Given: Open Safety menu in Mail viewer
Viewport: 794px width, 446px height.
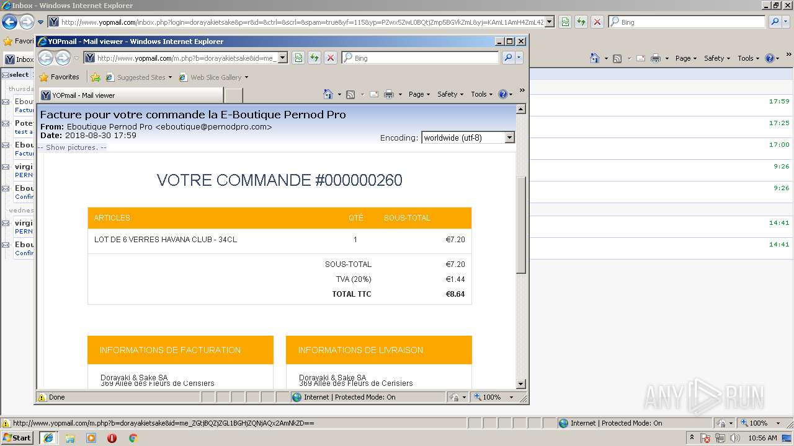Looking at the screenshot, I should [450, 94].
